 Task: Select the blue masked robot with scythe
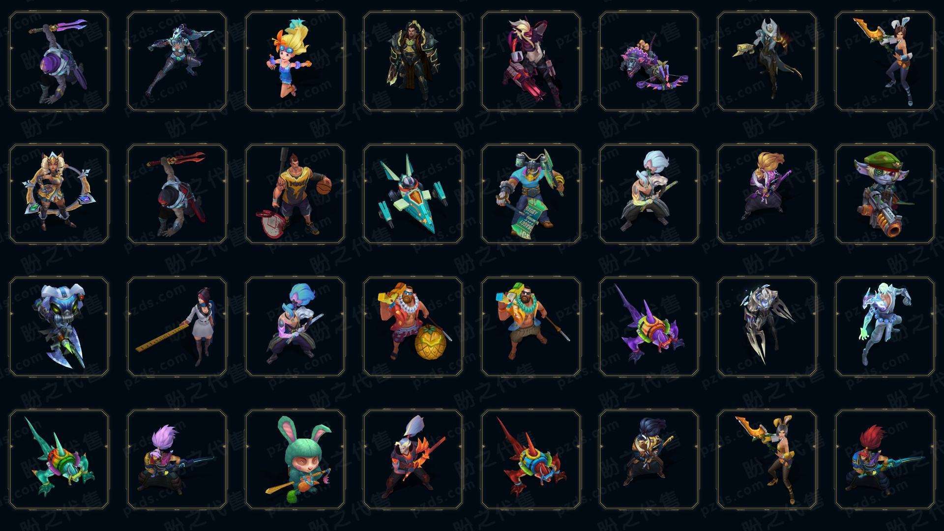click(59, 326)
